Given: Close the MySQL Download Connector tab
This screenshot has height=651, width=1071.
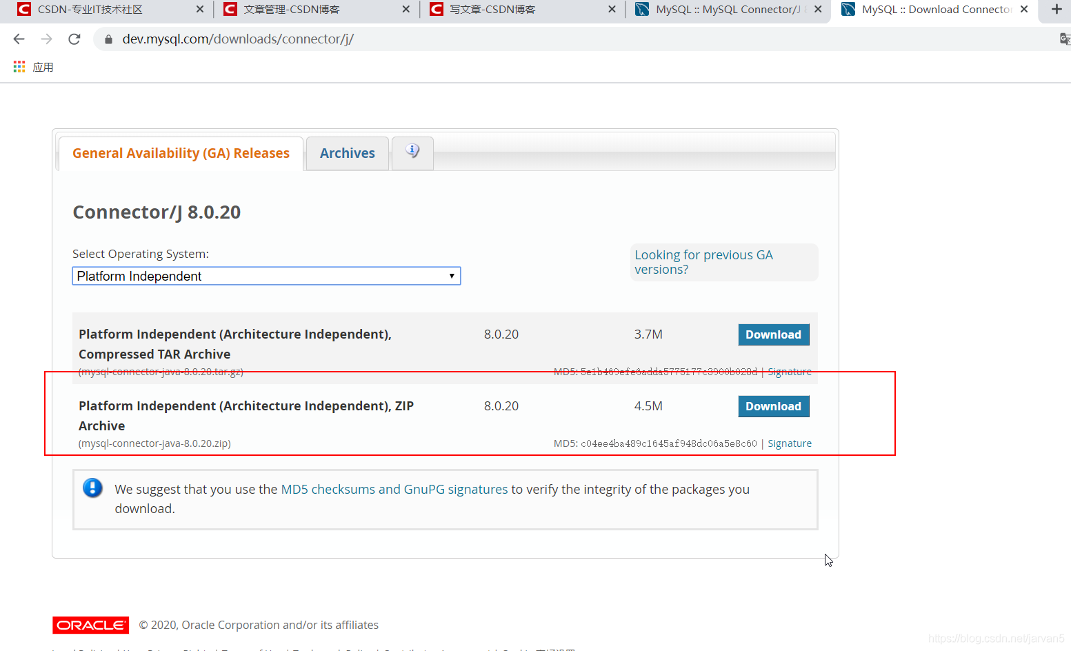Looking at the screenshot, I should pos(1024,10).
